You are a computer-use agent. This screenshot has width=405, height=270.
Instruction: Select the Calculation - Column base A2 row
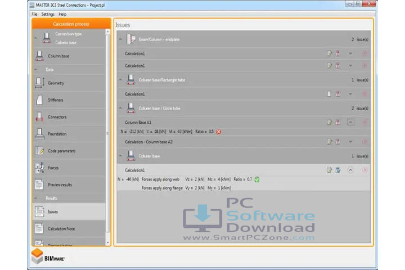[244, 142]
